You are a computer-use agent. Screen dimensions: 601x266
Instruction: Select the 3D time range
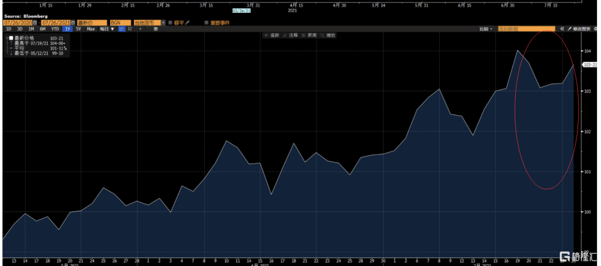click(x=19, y=29)
